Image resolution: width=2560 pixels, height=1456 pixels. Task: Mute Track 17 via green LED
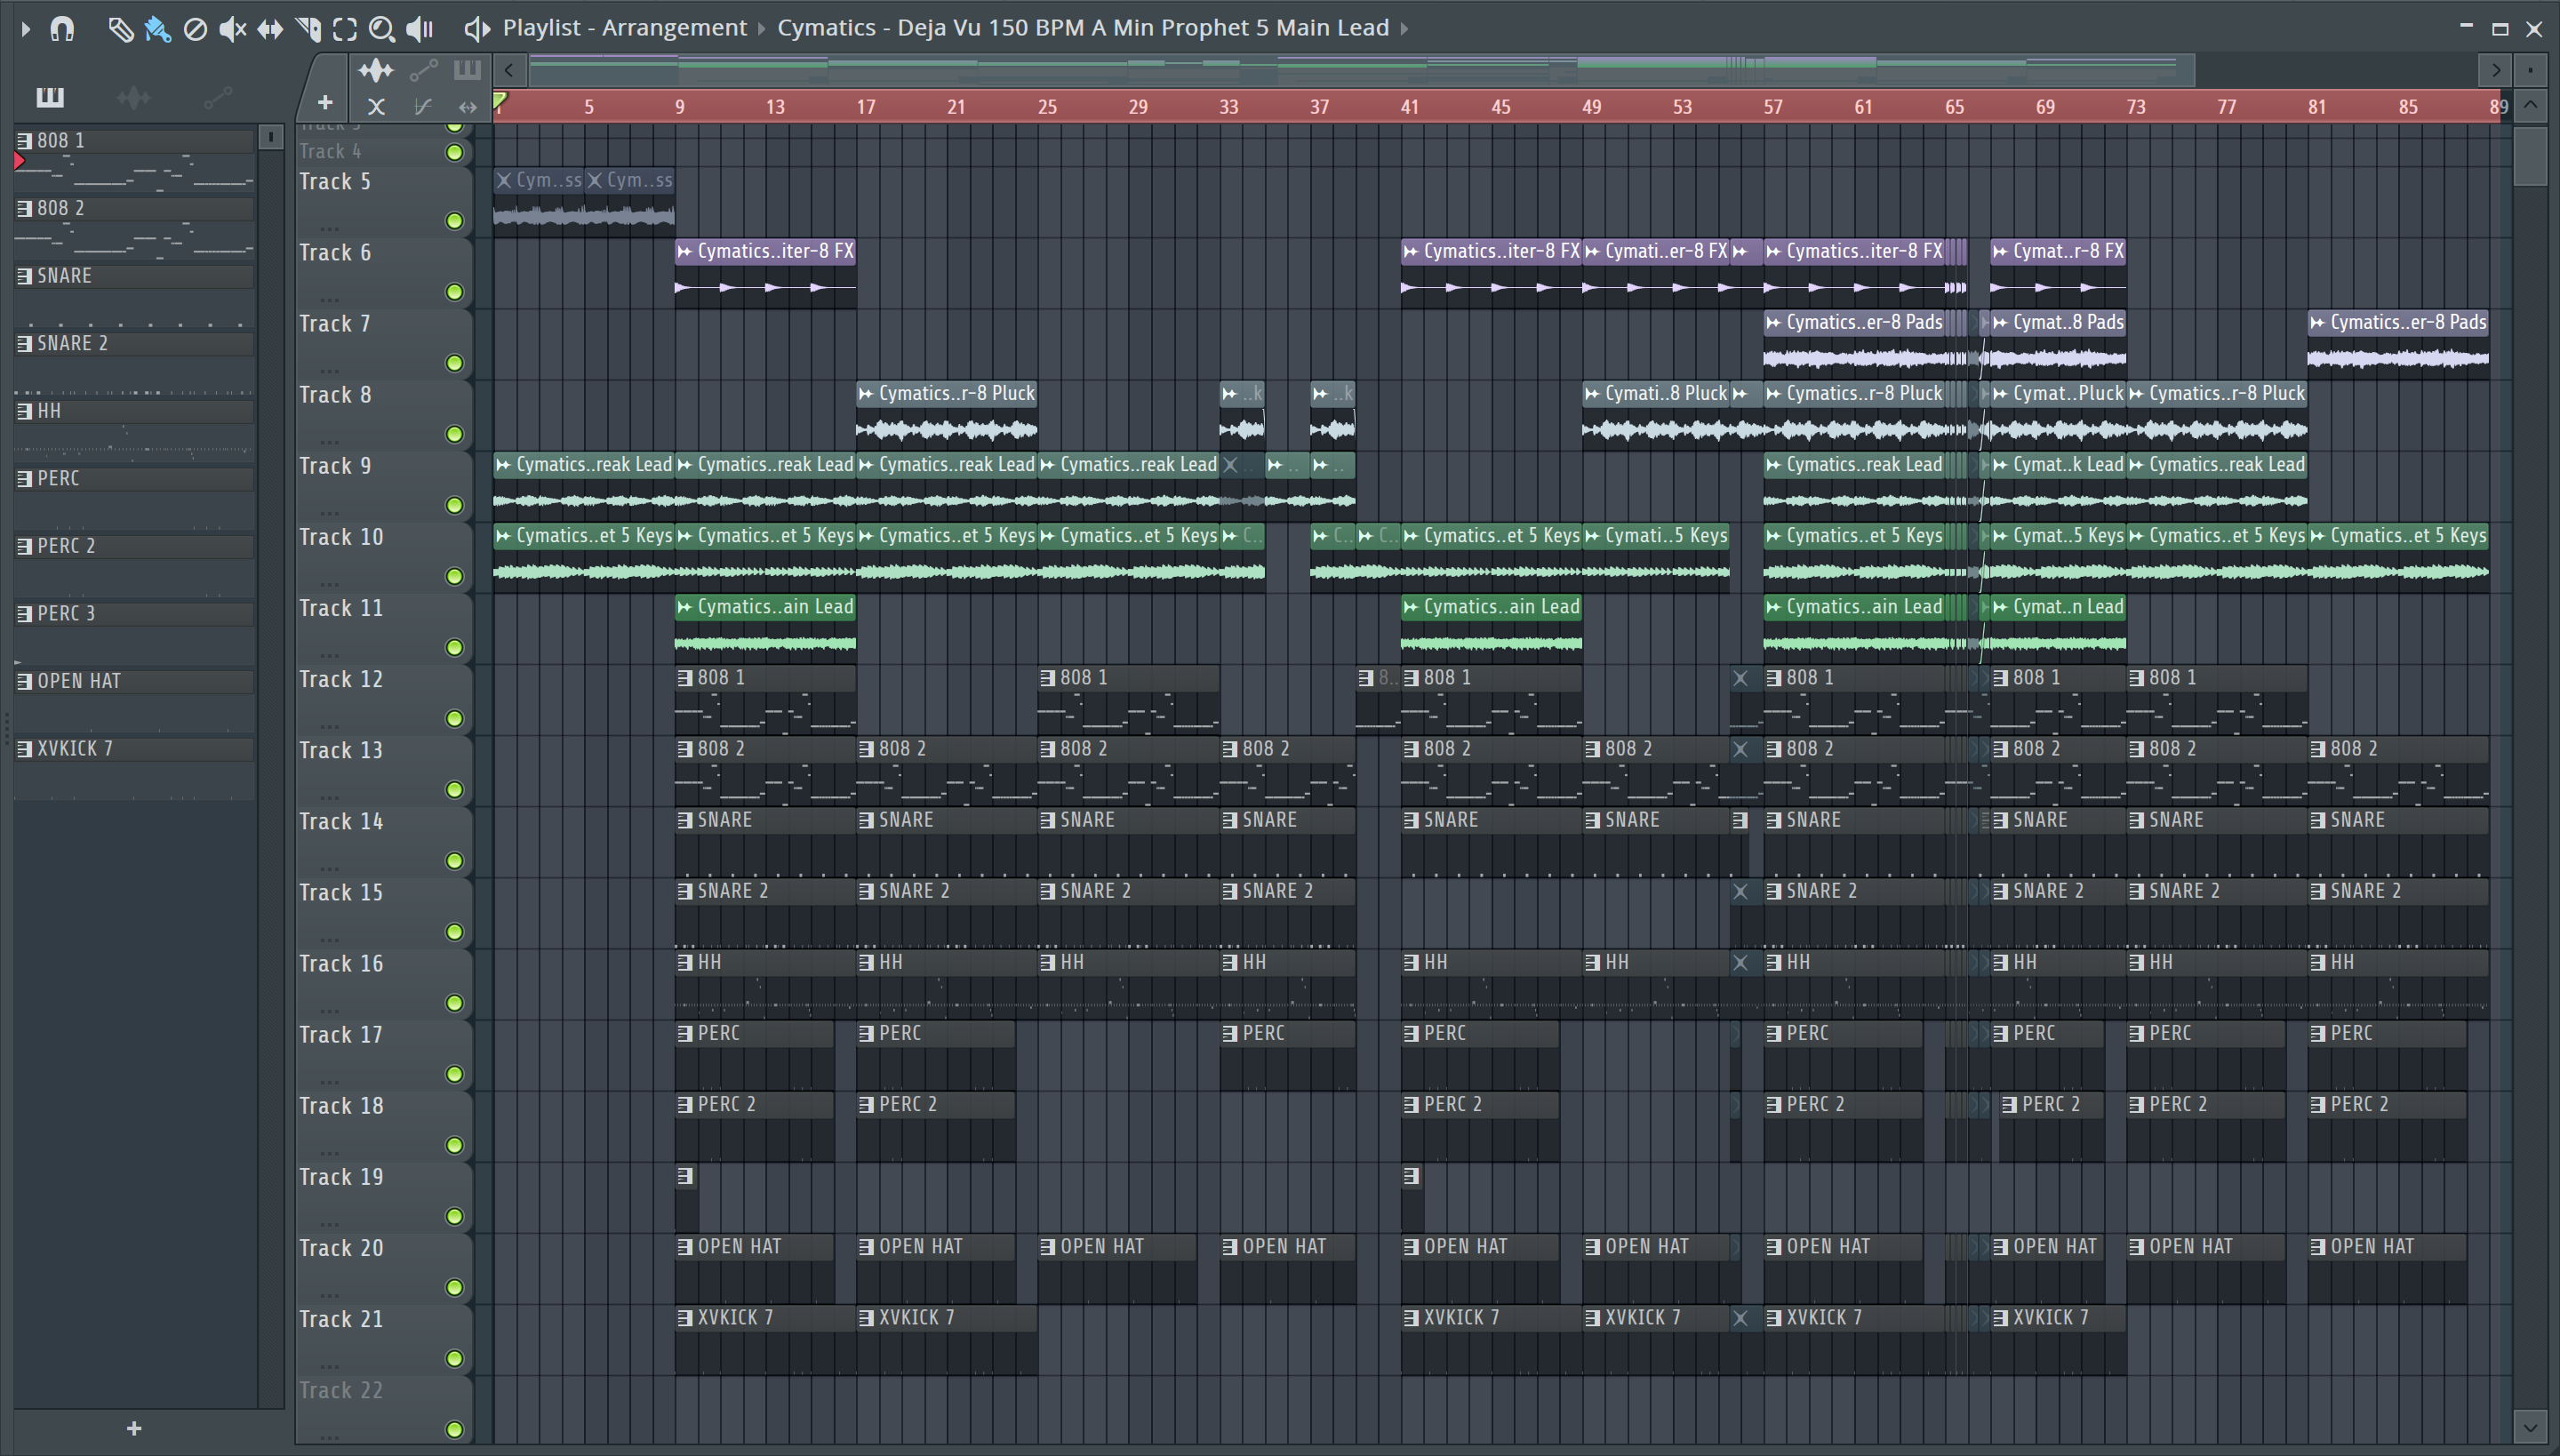(455, 1074)
